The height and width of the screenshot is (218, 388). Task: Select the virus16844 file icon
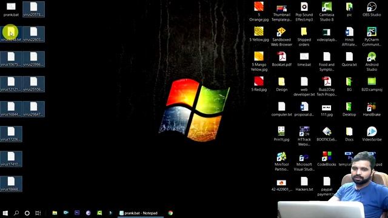pyautogui.click(x=11, y=109)
